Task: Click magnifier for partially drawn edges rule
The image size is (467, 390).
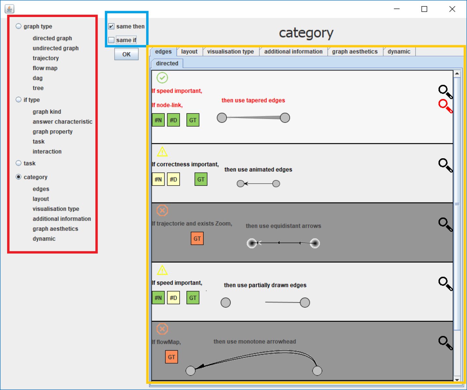Action: pyautogui.click(x=445, y=283)
